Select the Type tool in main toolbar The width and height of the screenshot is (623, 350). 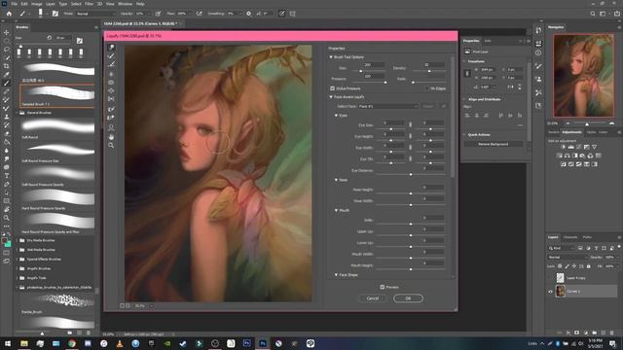pyautogui.click(x=7, y=176)
